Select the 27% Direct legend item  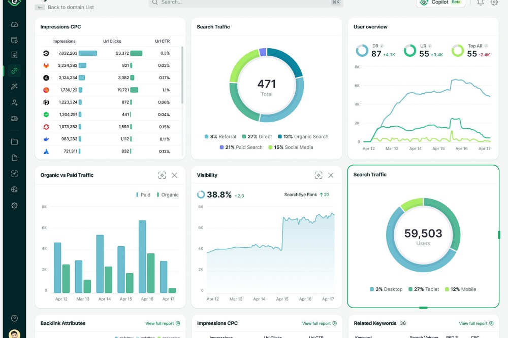tap(257, 137)
